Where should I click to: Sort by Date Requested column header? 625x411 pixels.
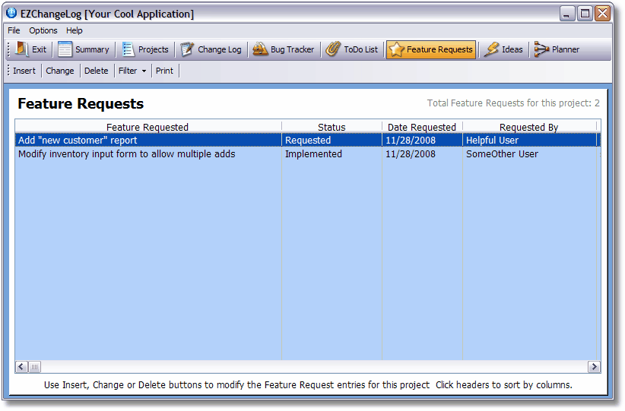[422, 127]
